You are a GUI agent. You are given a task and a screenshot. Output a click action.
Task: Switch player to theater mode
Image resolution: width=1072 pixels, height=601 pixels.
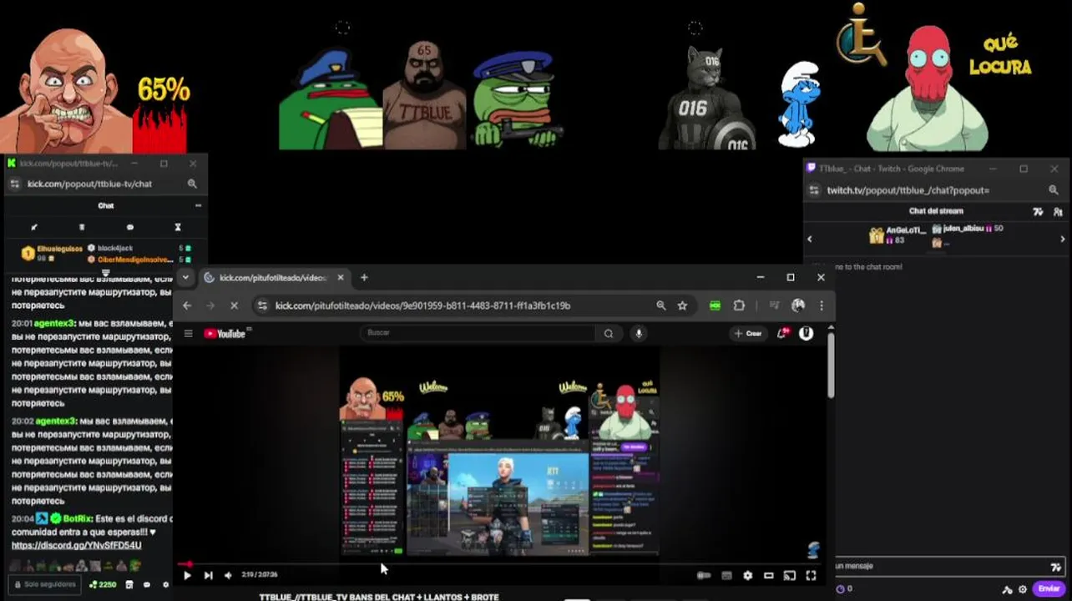(768, 575)
